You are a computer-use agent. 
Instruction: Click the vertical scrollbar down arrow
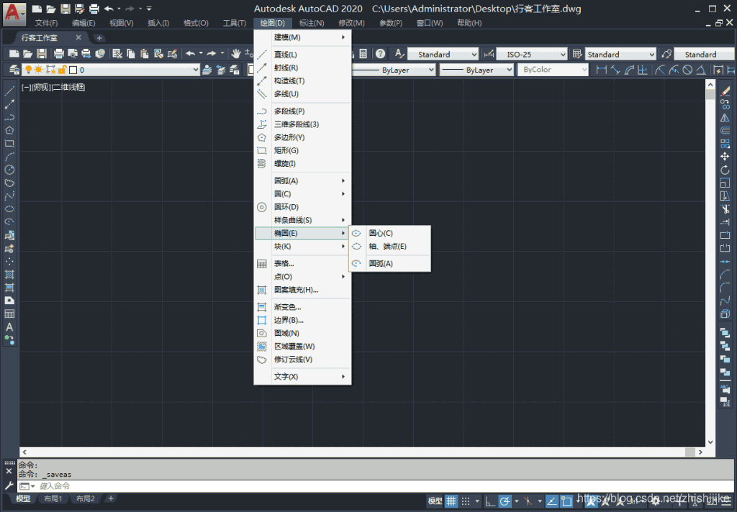coord(710,442)
